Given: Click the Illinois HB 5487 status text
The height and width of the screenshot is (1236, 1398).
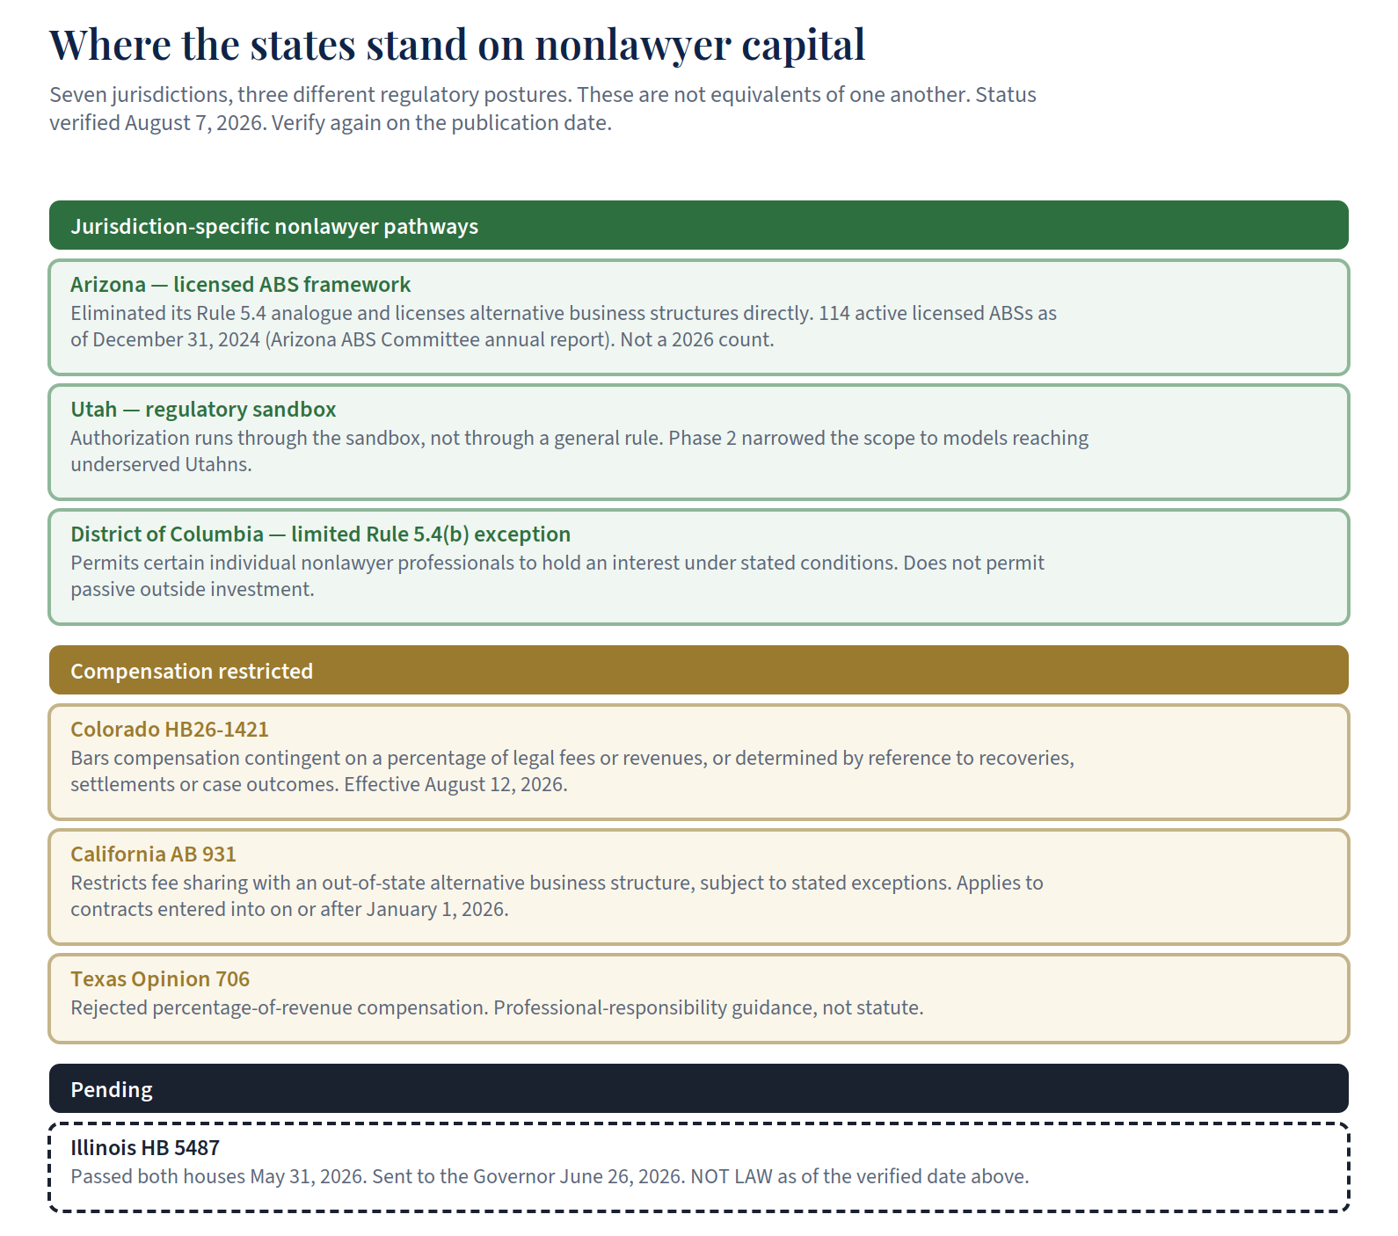Looking at the screenshot, I should coord(550,1176).
